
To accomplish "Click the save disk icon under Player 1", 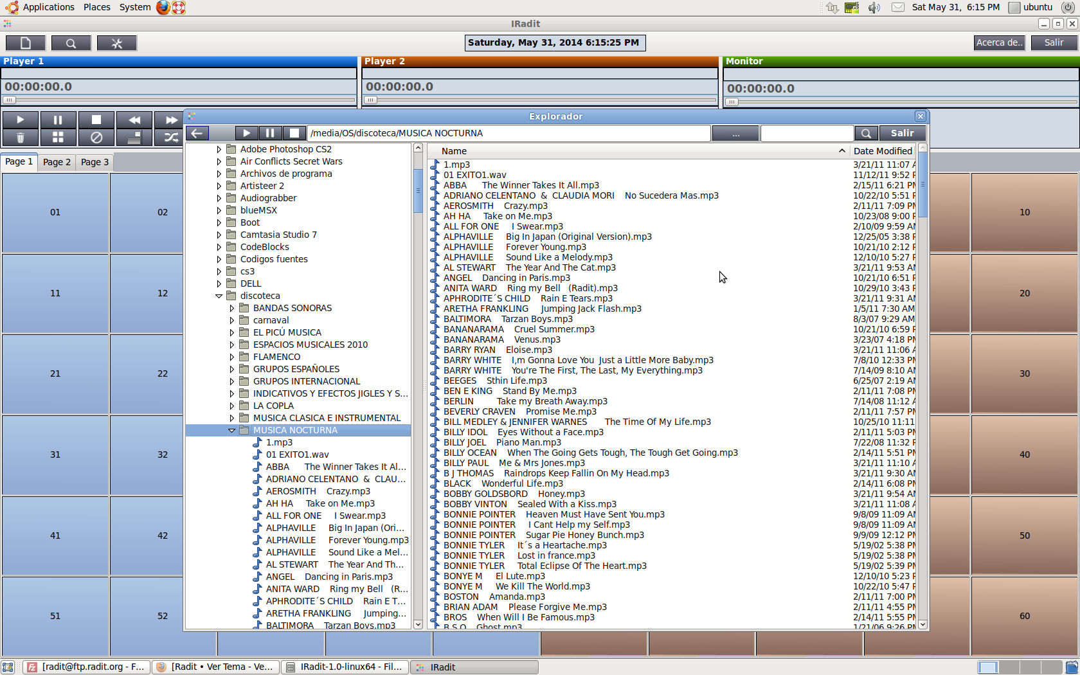I will point(134,138).
